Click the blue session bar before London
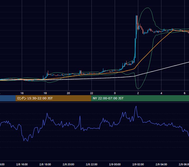The height and width of the screenshot is (167, 189). click(8, 98)
